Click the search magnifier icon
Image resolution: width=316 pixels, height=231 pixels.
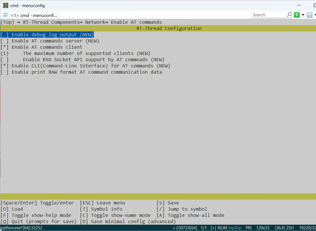[x=289, y=15]
